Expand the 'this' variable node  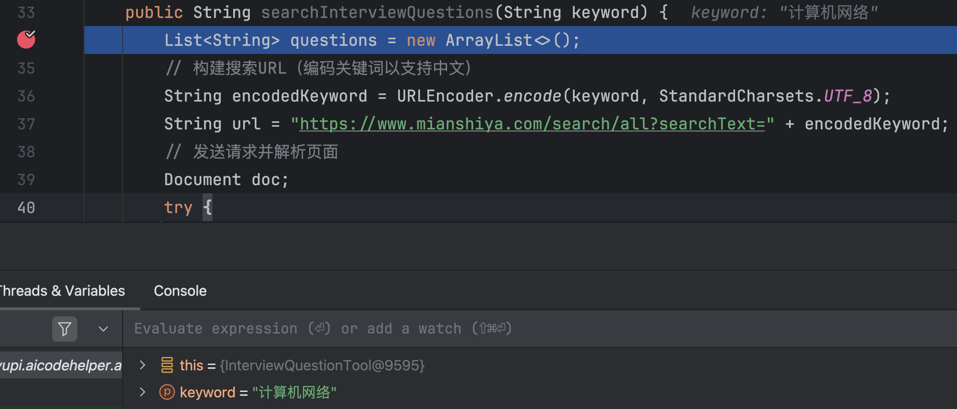point(142,365)
